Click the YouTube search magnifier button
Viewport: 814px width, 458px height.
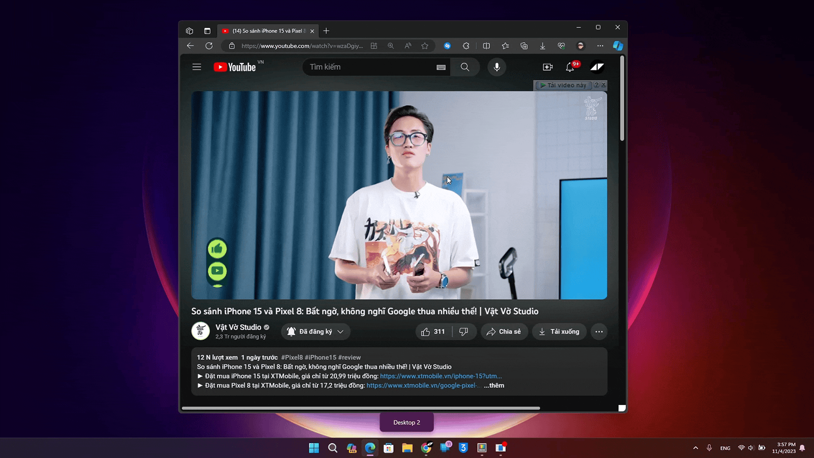(x=465, y=67)
